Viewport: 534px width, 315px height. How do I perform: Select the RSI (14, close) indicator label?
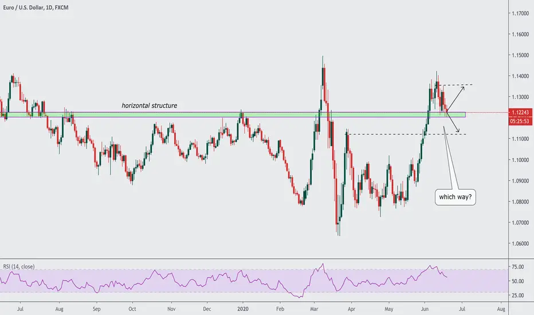point(19,266)
